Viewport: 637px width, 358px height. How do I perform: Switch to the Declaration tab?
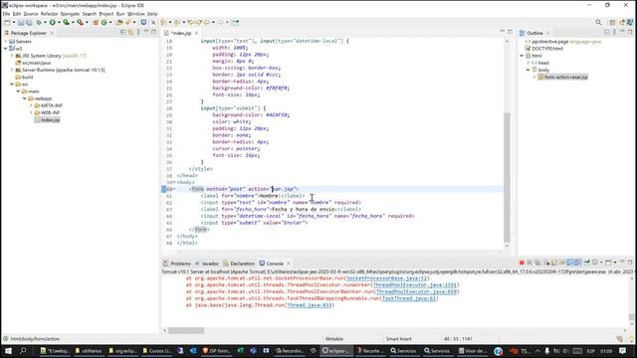click(239, 264)
